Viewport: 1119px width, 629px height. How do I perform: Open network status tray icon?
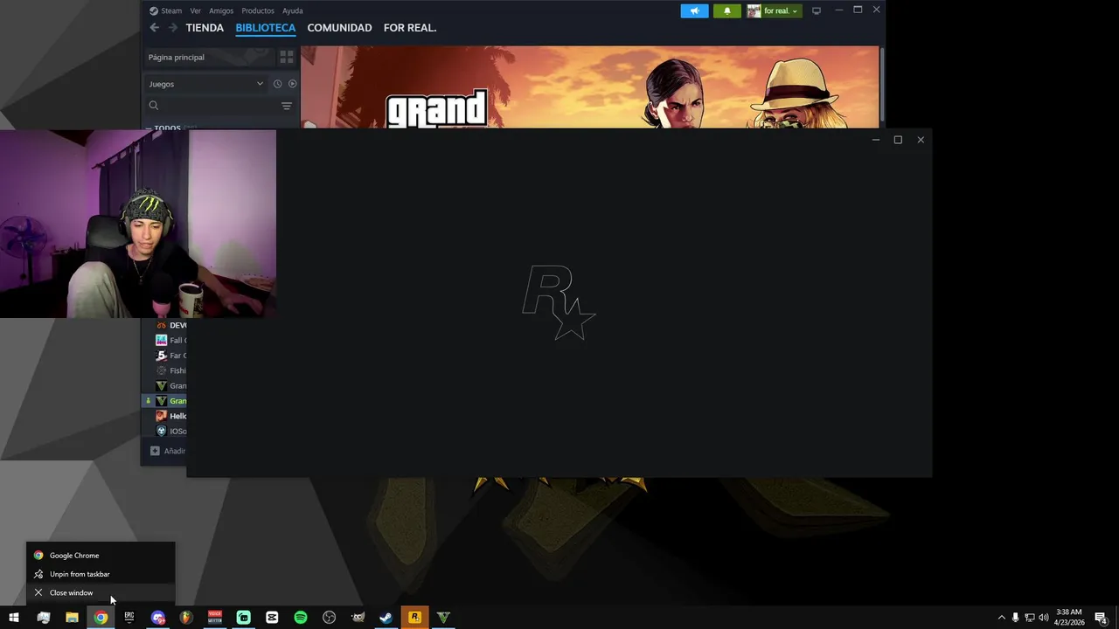tap(1030, 618)
